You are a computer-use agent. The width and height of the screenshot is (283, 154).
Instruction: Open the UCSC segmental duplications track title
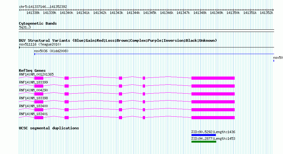tap(49, 128)
